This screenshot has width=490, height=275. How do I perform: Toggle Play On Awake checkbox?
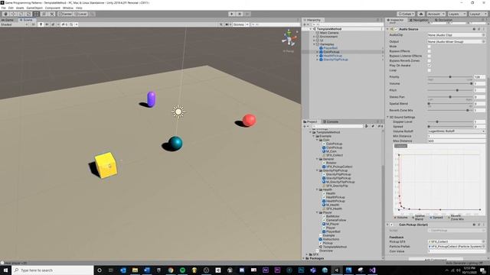pos(429,66)
